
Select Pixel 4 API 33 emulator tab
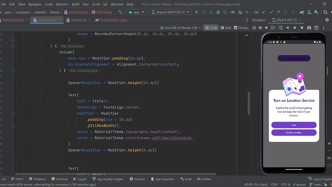coord(286,20)
